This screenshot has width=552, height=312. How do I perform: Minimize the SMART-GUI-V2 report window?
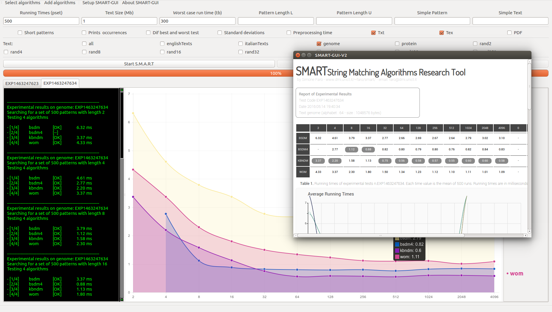(303, 55)
